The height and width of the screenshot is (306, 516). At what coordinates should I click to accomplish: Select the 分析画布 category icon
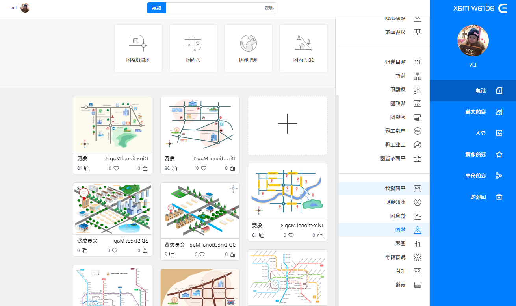click(x=418, y=32)
